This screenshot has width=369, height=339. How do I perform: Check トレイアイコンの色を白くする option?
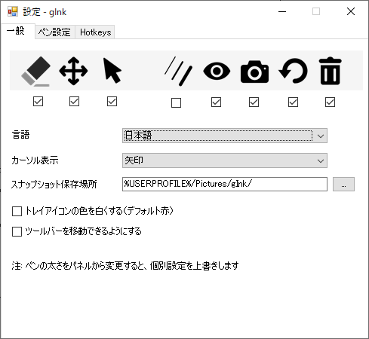17,211
